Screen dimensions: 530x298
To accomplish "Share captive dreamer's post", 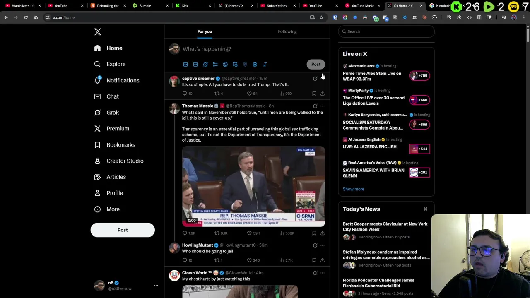I will [x=323, y=94].
